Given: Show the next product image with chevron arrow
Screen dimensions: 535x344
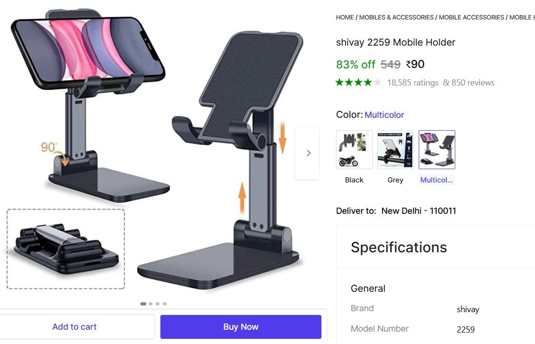Looking at the screenshot, I should click(308, 153).
